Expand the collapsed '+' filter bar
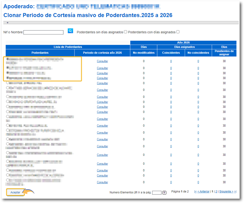 pos(7,23)
